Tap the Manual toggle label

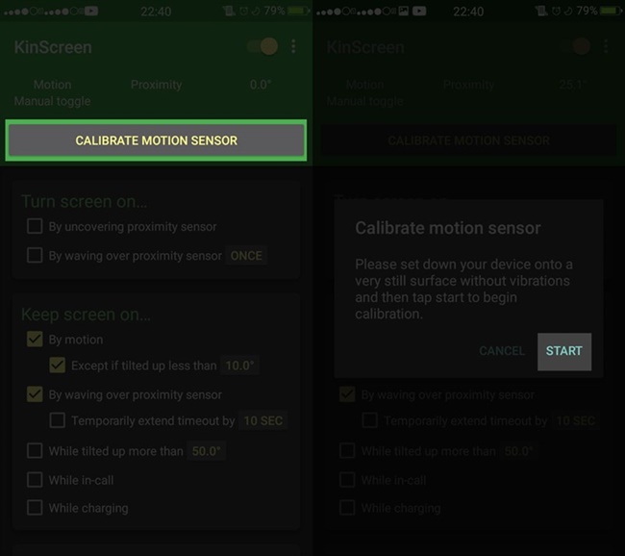(x=52, y=101)
